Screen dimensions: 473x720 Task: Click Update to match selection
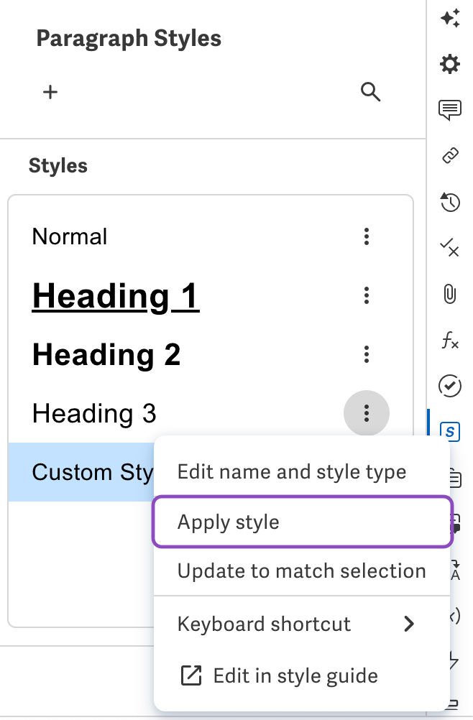coord(300,571)
